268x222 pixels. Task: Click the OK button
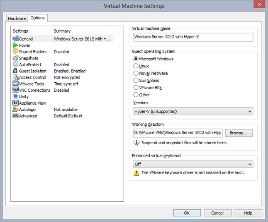click(187, 213)
